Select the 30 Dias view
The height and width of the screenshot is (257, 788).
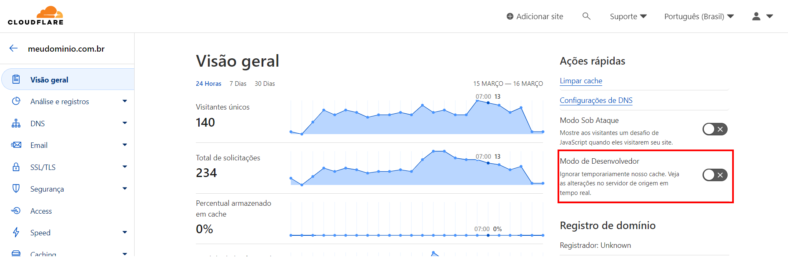(265, 83)
